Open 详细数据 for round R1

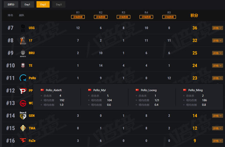[78, 17]
